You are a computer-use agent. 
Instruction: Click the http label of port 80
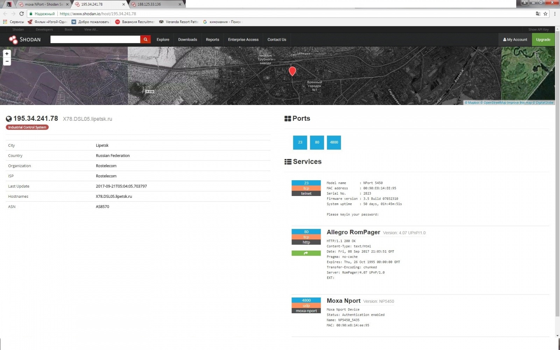(x=306, y=242)
